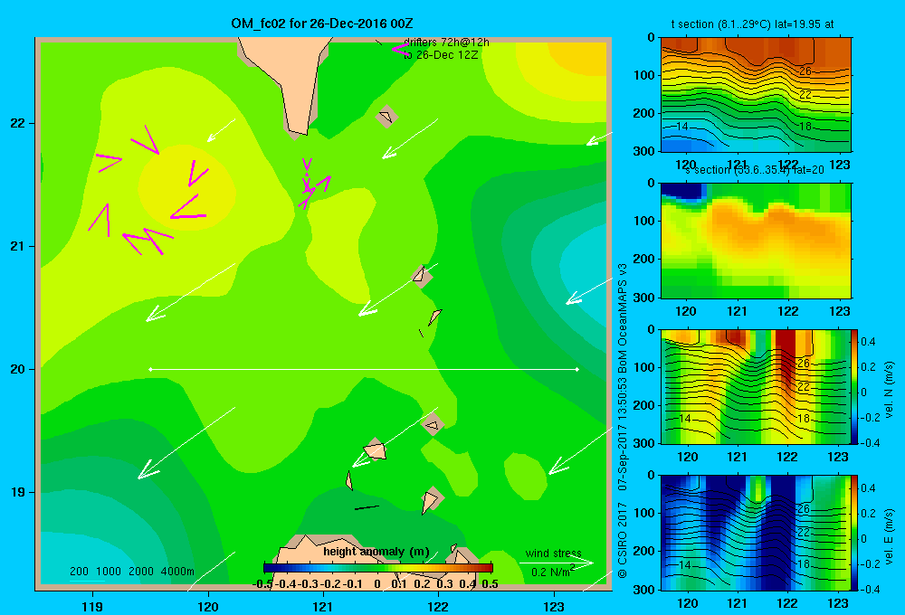Screen dimensions: 905x615
Task: Click longitude label 122 below main map
Action: tap(438, 606)
